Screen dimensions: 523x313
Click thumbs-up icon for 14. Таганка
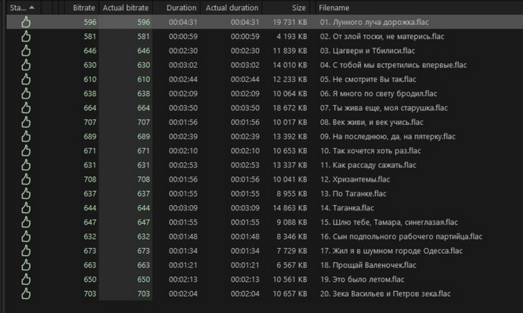[x=26, y=208]
